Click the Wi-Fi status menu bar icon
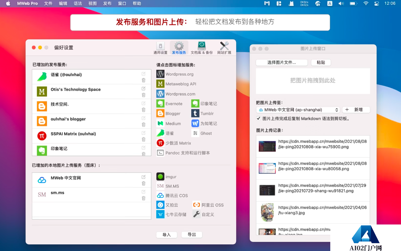 [x=366, y=4]
